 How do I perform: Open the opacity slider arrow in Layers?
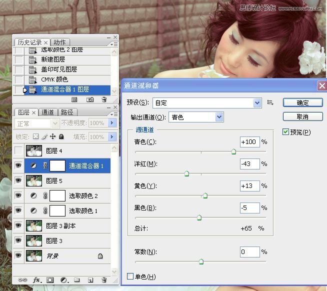[111, 123]
